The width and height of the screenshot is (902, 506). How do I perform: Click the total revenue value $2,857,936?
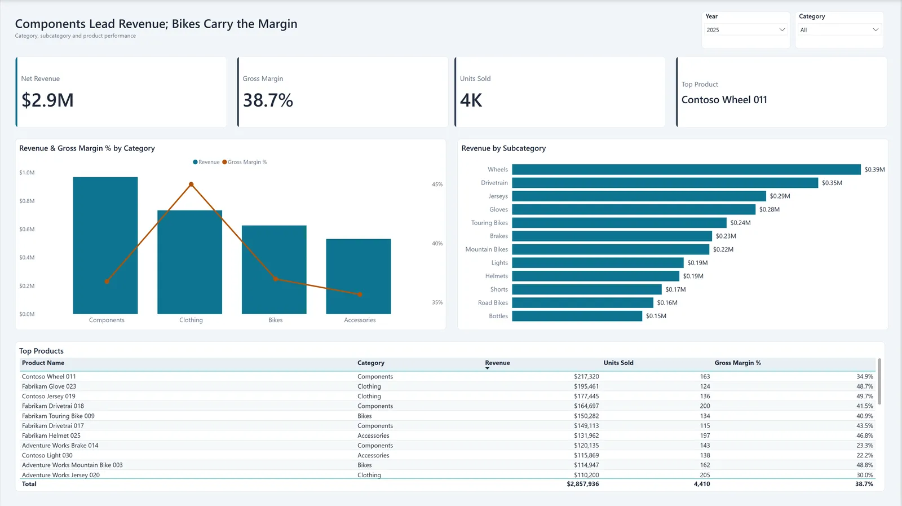coord(583,484)
